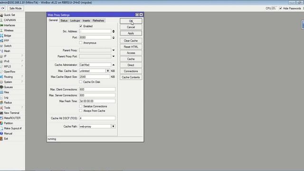Open MetaROUTER menu
304x171 pixels.
pyautogui.click(x=12, y=118)
